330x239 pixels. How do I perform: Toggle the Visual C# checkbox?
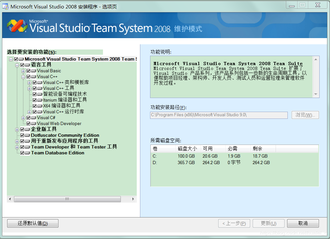pyautogui.click(x=29, y=117)
